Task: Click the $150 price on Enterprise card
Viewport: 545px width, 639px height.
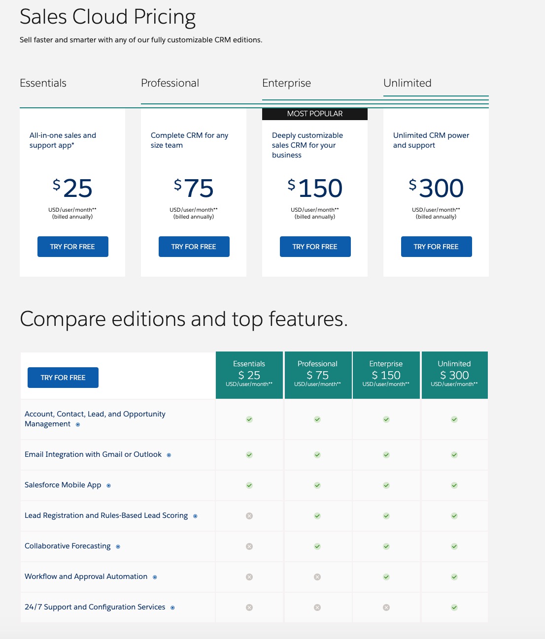Action: coord(315,189)
